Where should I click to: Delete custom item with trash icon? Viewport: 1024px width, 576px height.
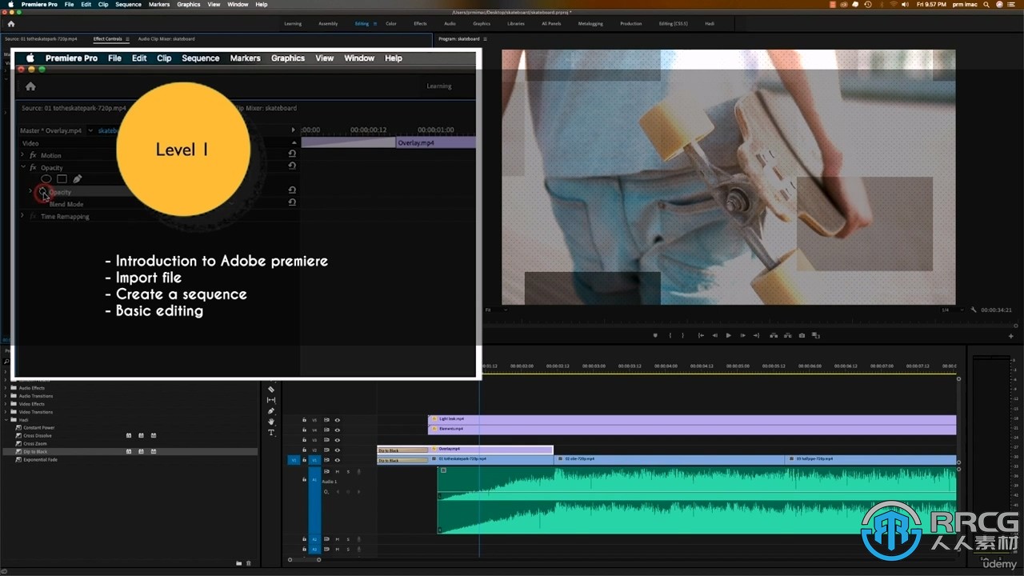(x=249, y=563)
